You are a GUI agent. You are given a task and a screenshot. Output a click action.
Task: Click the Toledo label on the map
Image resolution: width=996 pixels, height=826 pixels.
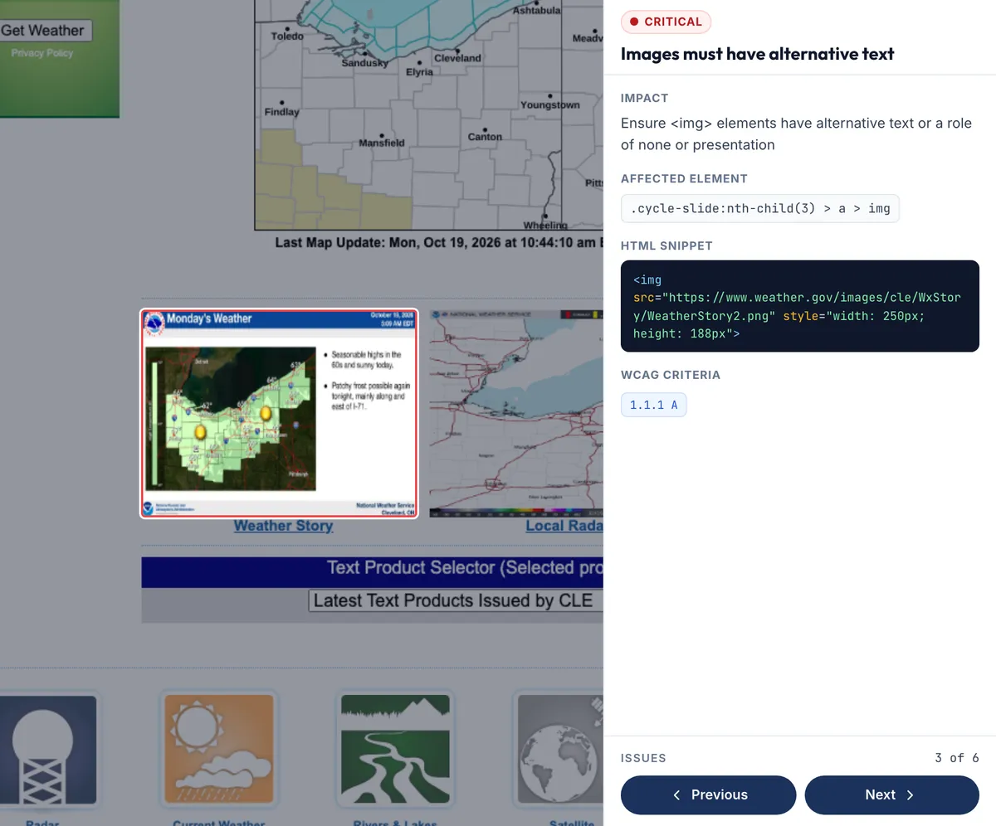coord(287,36)
